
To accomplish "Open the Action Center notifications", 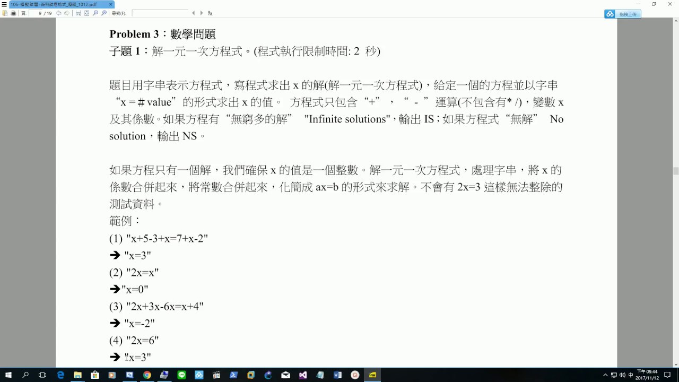I will tap(667, 375).
